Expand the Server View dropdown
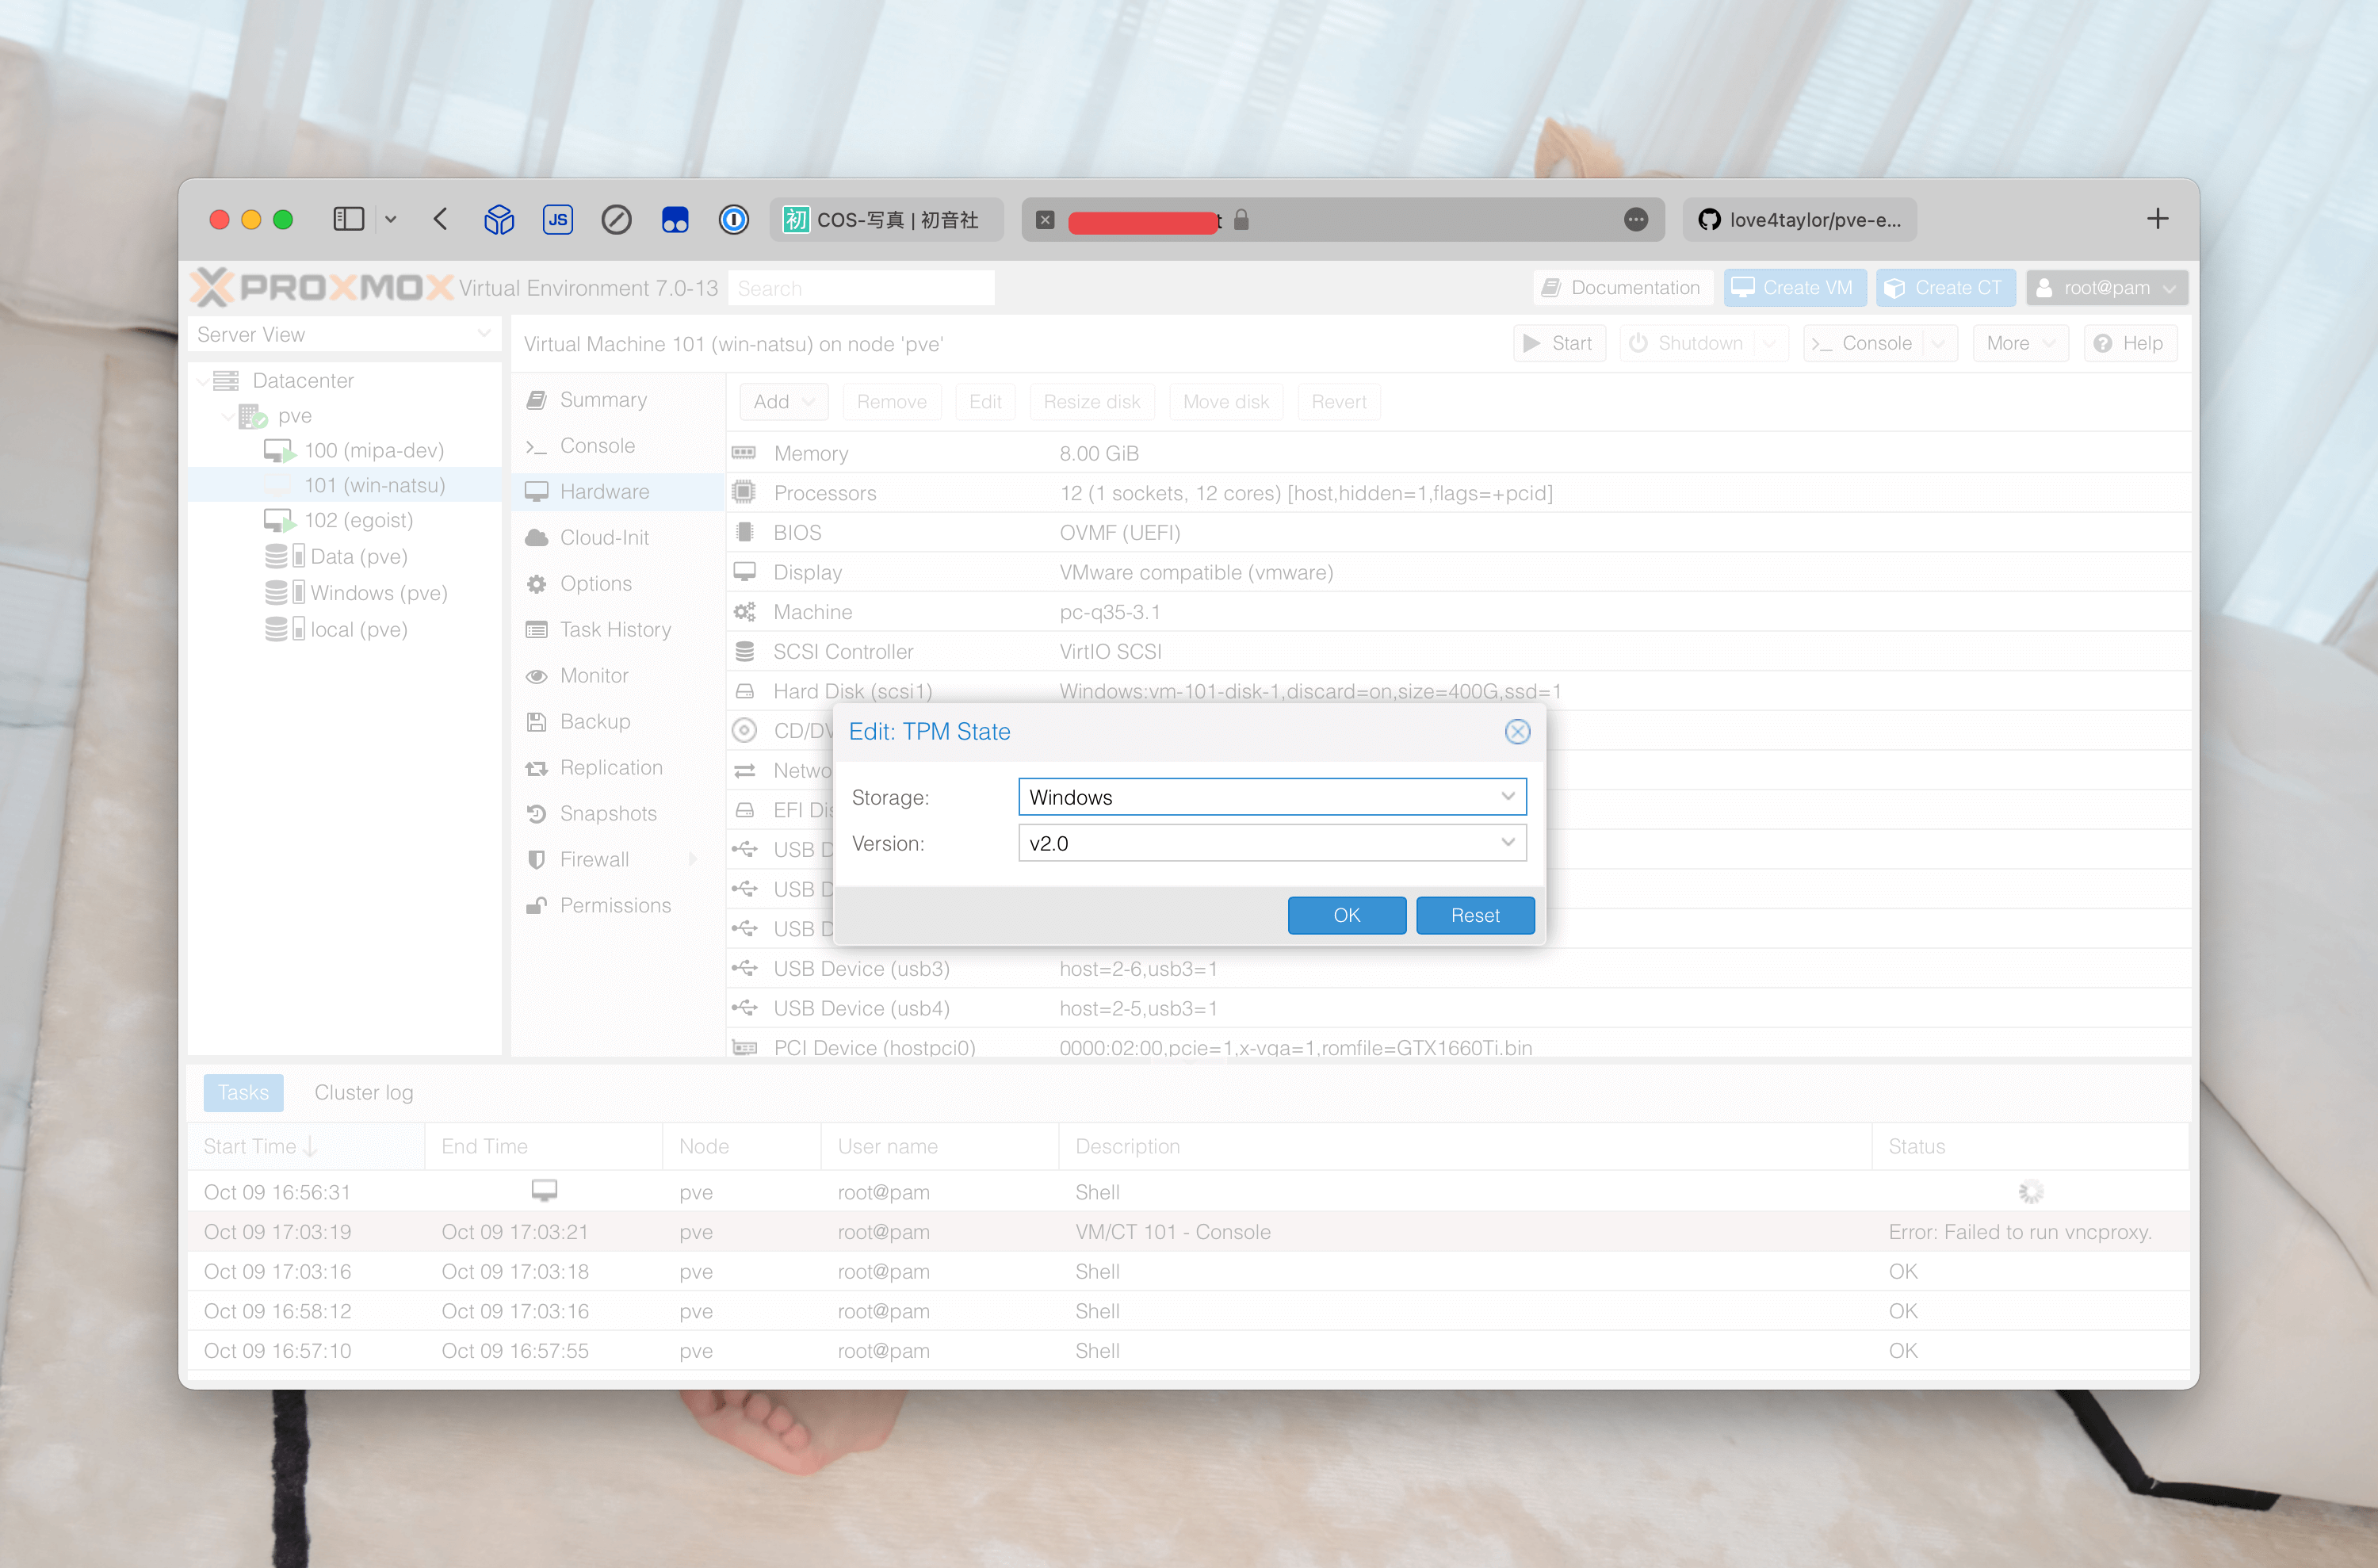This screenshot has height=1568, width=2378. (484, 334)
